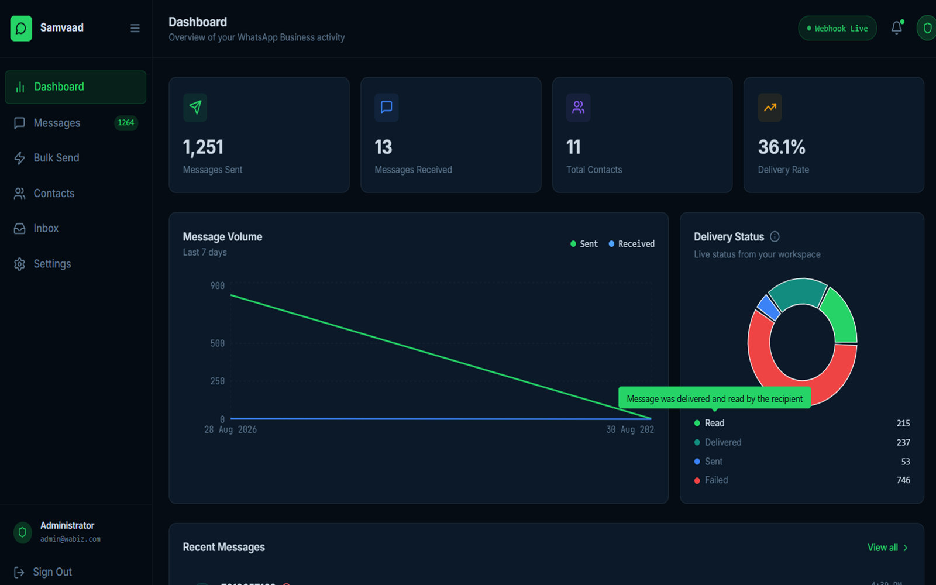This screenshot has height=585, width=936.
Task: Open the Dashboard menu item
Action: tap(75, 87)
